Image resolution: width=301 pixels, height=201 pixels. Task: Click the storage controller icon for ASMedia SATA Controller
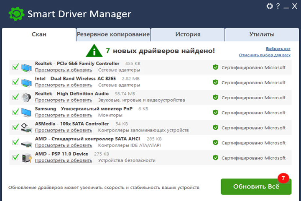click(26, 128)
